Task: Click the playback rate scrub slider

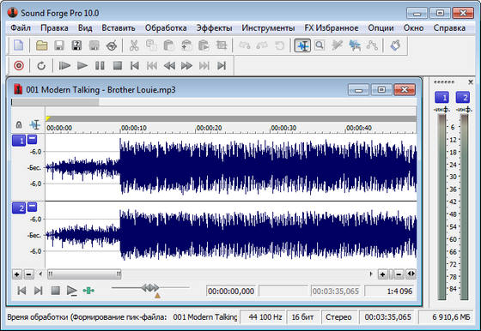Action: click(x=150, y=288)
